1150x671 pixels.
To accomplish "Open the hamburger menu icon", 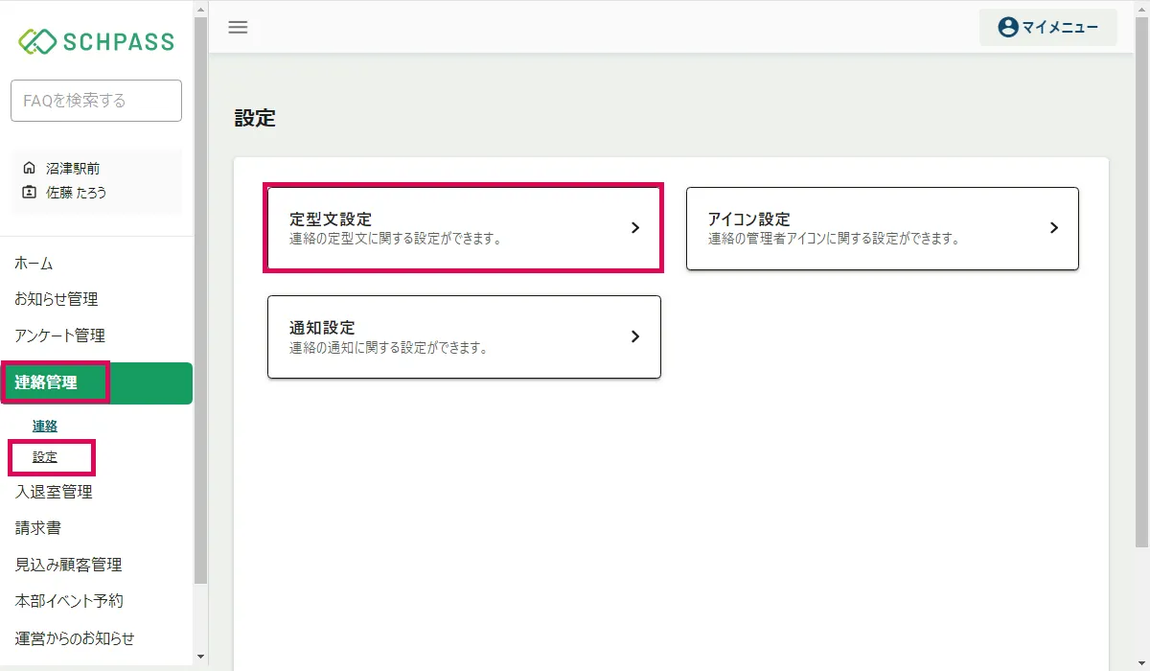I will pos(238,27).
